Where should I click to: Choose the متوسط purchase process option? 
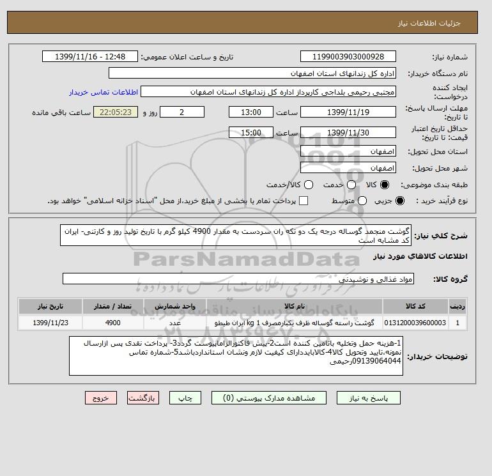pos(362,201)
